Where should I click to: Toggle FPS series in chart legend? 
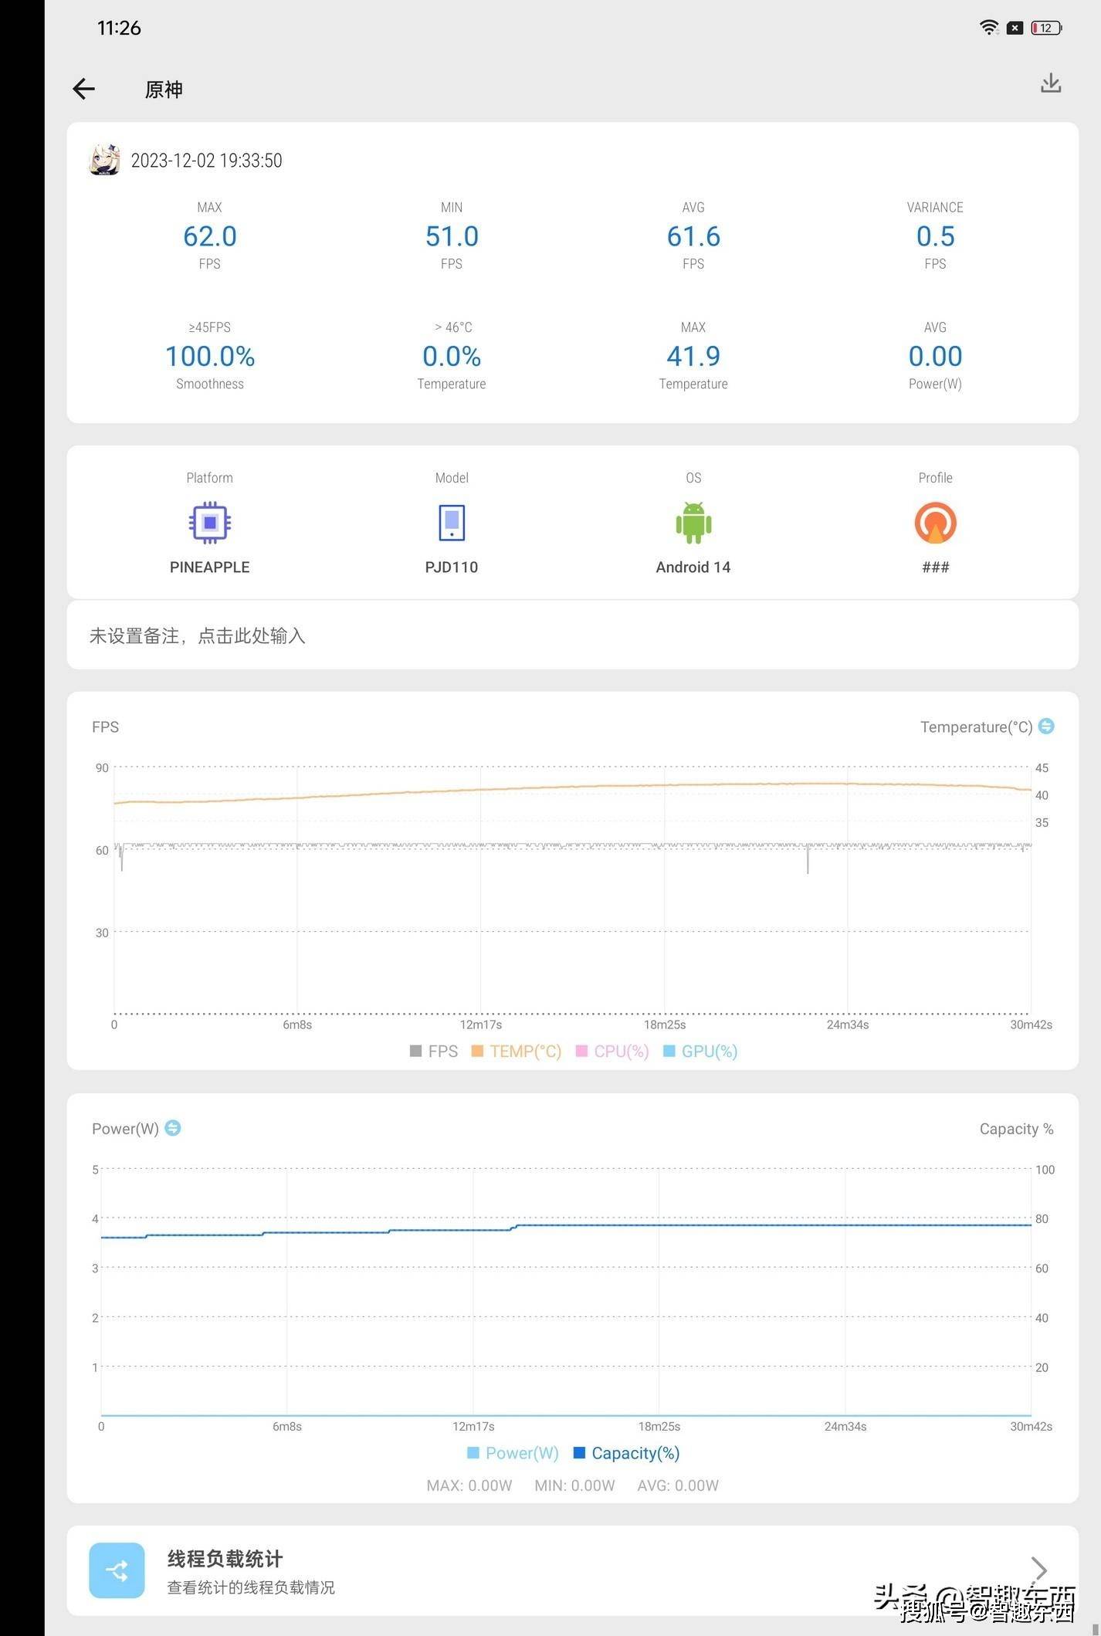(434, 1051)
